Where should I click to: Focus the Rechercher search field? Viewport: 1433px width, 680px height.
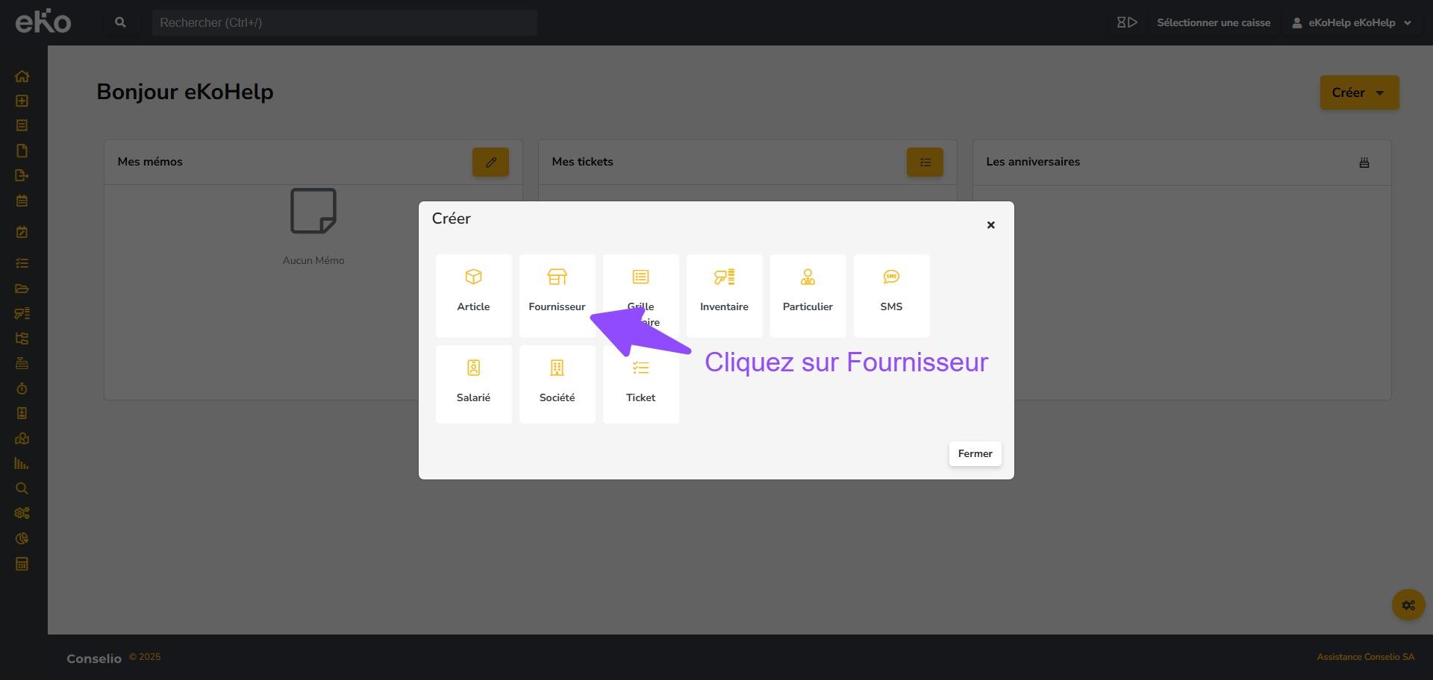click(344, 23)
